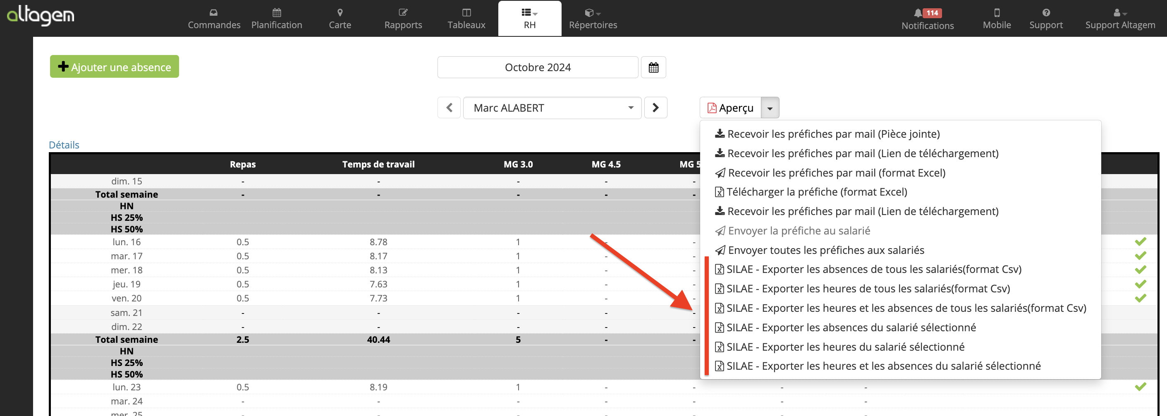This screenshot has height=416, width=1167.
Task: Open the Marc ALABERT employee dropdown
Action: coord(552,108)
